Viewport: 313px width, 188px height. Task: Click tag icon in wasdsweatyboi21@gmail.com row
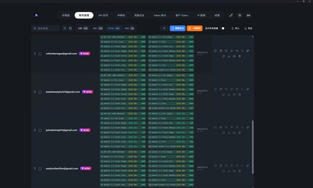[x=226, y=89]
